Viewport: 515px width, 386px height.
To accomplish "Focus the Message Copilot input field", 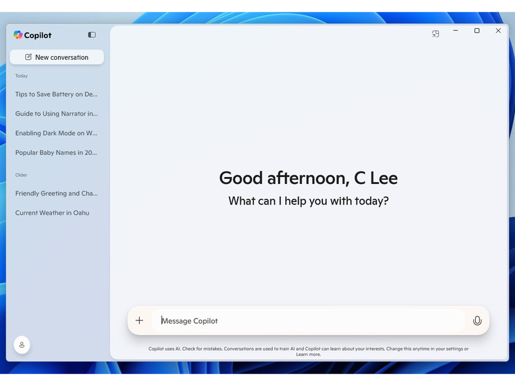I will point(308,320).
